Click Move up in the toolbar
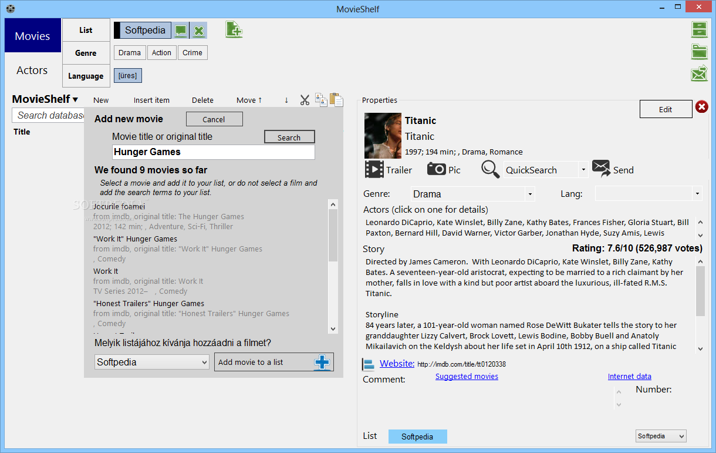This screenshot has height=453, width=716. click(x=249, y=100)
